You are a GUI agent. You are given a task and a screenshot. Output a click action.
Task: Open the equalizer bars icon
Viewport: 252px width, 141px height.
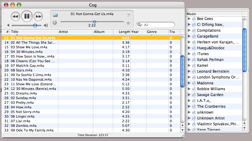[128, 23]
